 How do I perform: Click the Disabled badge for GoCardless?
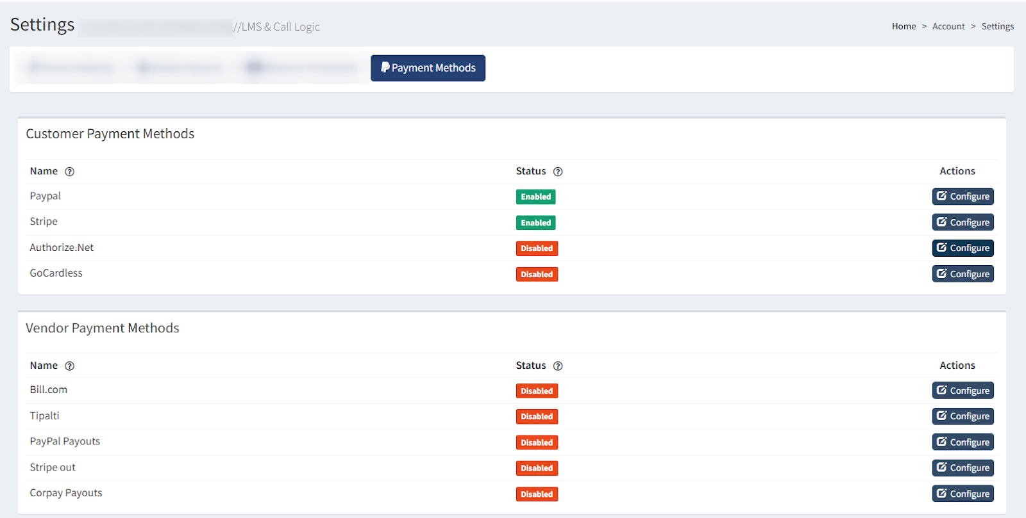click(x=537, y=274)
